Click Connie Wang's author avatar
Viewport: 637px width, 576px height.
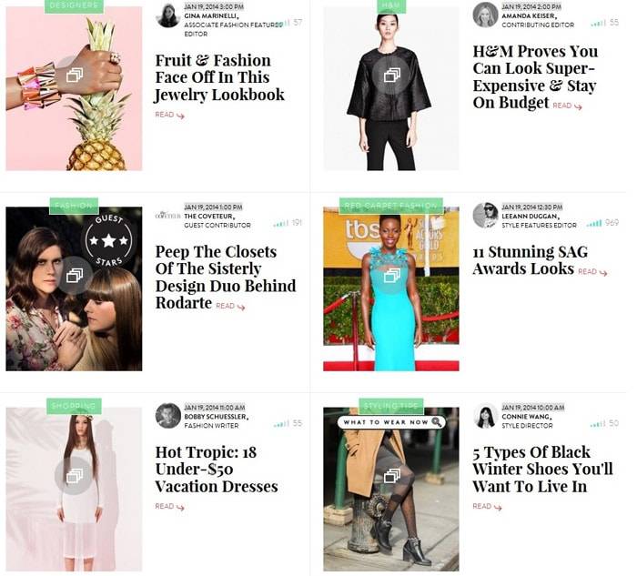pyautogui.click(x=485, y=416)
